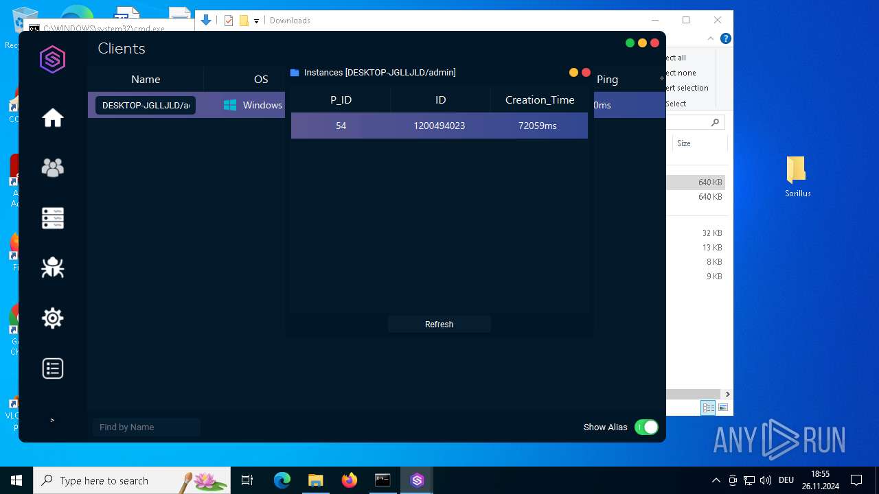The image size is (879, 494).
Task: Open File Explorer from taskbar
Action: click(315, 480)
